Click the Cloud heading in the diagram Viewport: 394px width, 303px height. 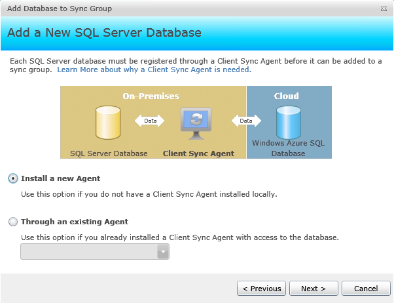(x=287, y=96)
